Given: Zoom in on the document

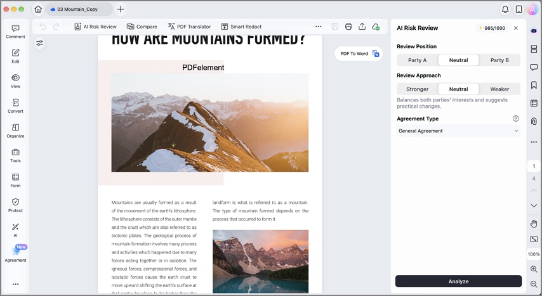Looking at the screenshot, I should pos(534,269).
